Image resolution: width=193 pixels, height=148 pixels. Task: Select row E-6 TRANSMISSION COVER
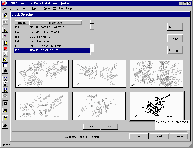tap(52, 51)
